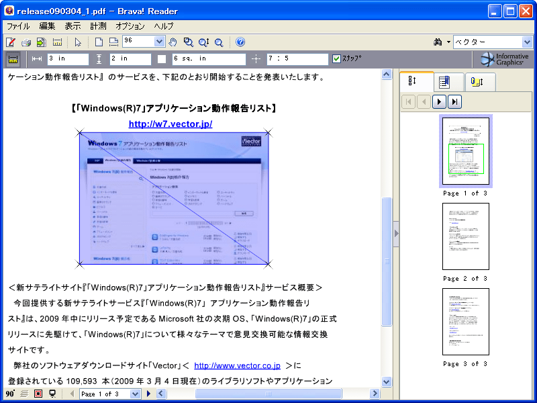This screenshot has width=537, height=403.
Task: Click the horizontal width measurement icon
Action: pyautogui.click(x=37, y=59)
